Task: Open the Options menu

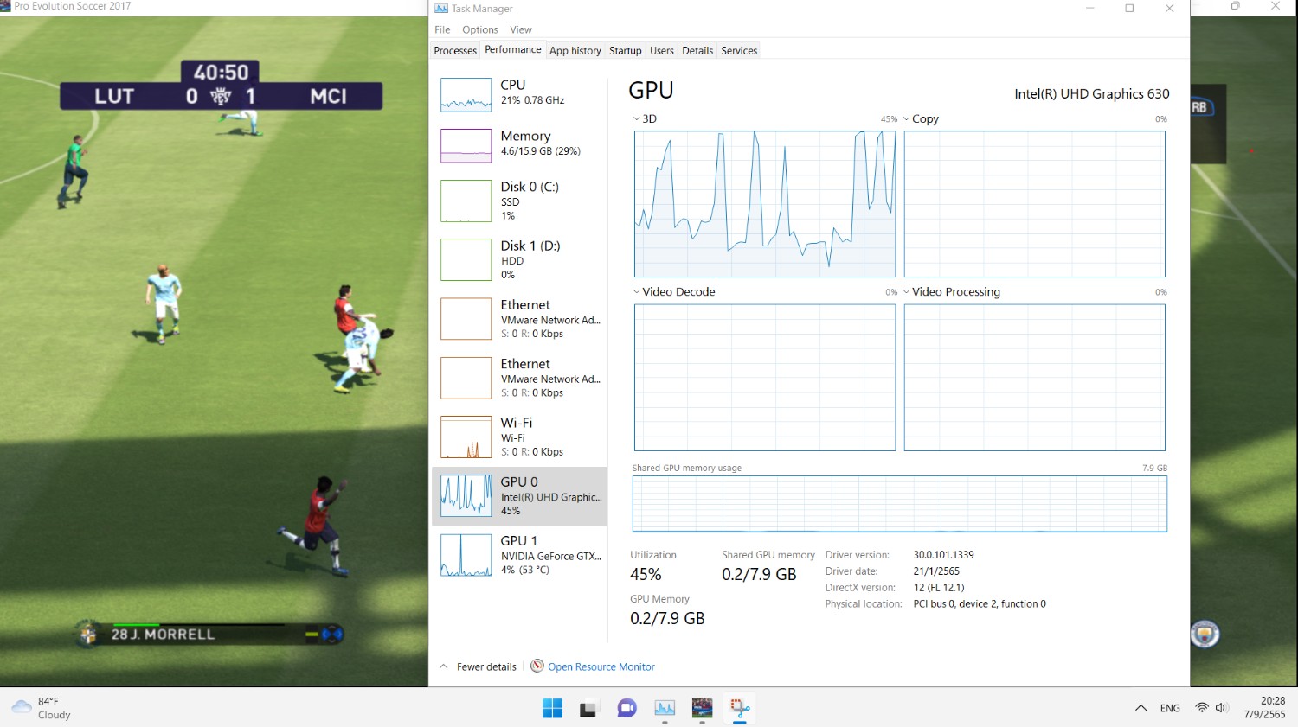Action: pyautogui.click(x=479, y=29)
